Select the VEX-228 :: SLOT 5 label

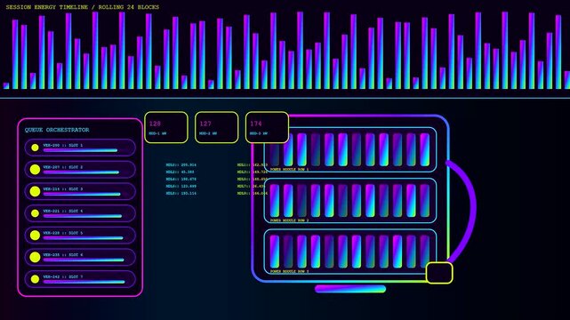click(x=63, y=233)
